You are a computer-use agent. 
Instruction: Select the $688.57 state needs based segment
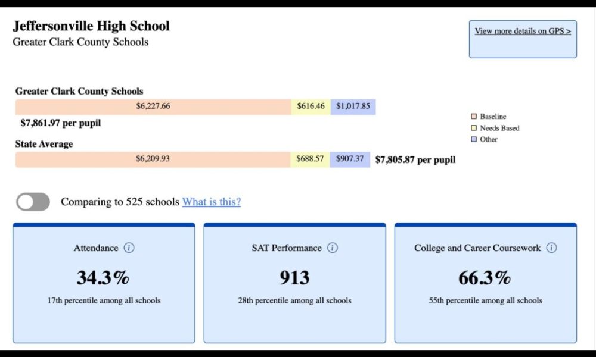[x=310, y=159]
